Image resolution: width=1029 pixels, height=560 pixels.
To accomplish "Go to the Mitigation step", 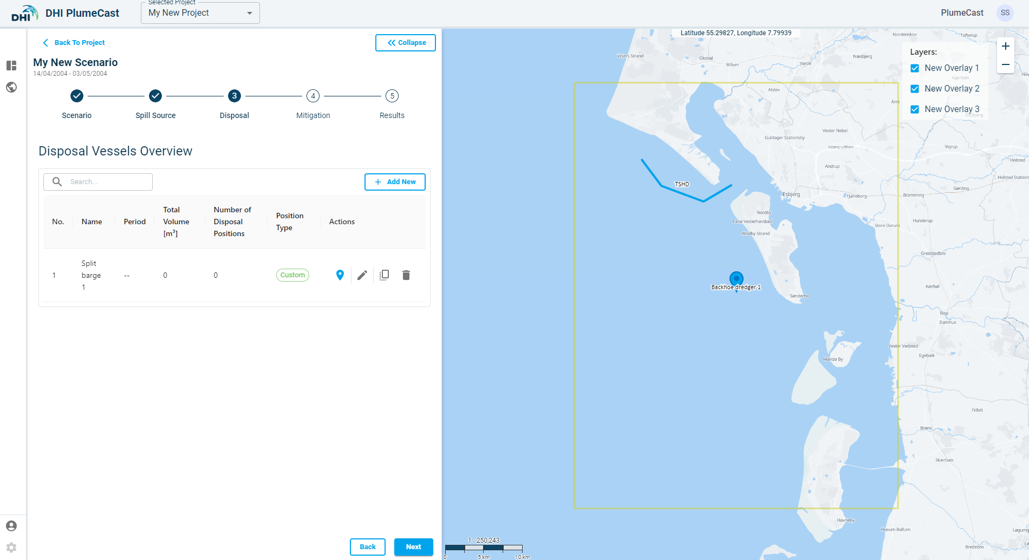I will tap(313, 96).
